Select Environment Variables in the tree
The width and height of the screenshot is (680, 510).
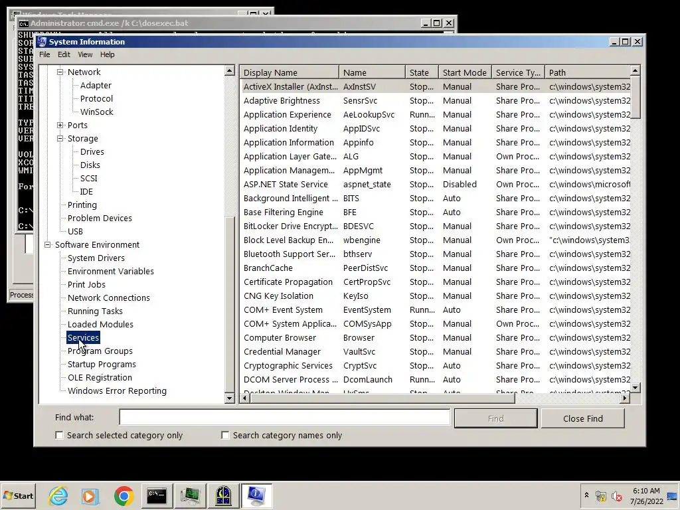coord(111,272)
